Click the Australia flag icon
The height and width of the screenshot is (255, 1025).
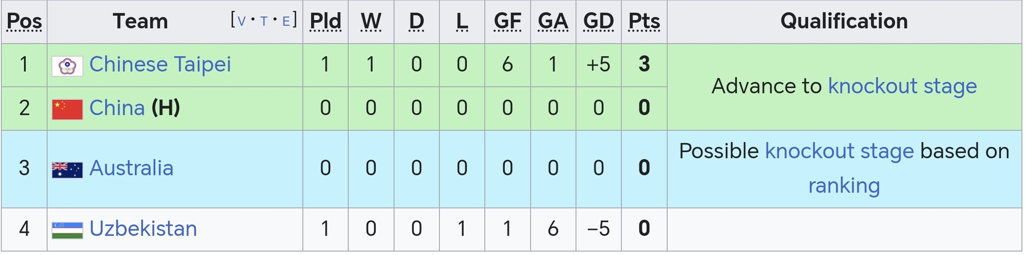point(67,170)
